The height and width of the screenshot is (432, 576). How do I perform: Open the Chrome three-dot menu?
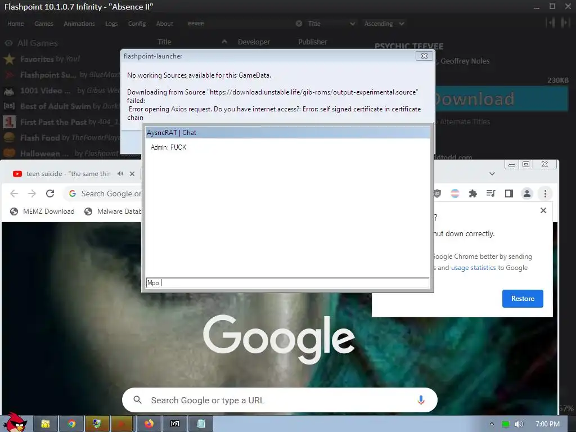coord(545,193)
